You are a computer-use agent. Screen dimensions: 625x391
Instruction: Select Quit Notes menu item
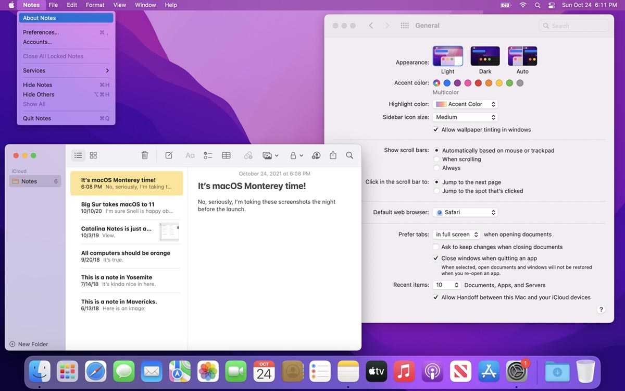(37, 118)
